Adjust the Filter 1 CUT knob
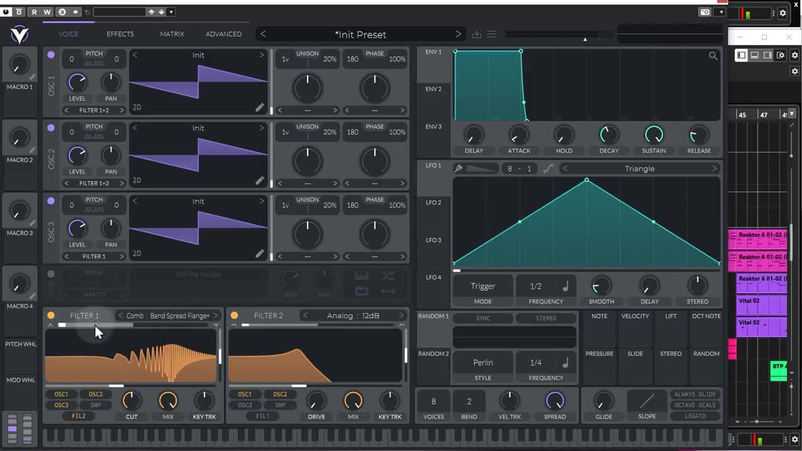802x451 pixels. pos(132,400)
